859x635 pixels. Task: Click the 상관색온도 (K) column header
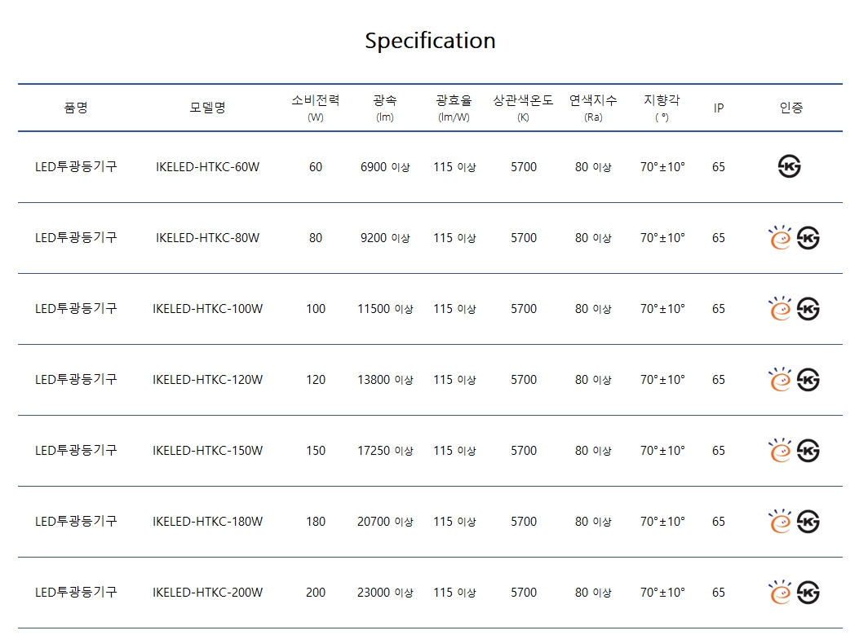click(524, 108)
